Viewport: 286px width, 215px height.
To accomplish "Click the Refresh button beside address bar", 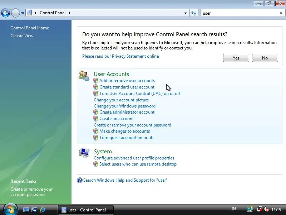I will (x=194, y=13).
